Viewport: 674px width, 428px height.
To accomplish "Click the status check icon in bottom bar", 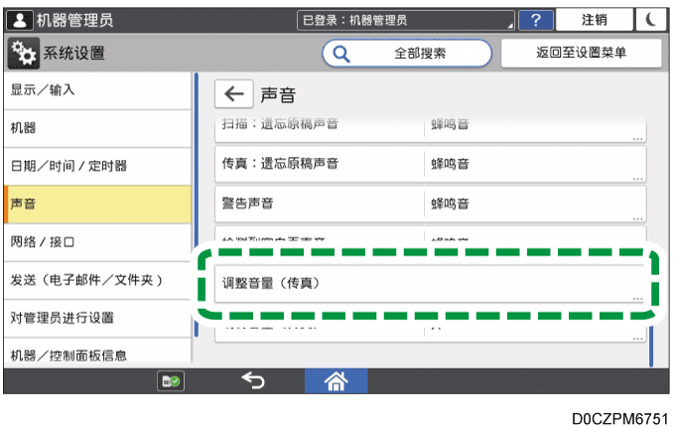I will (168, 379).
